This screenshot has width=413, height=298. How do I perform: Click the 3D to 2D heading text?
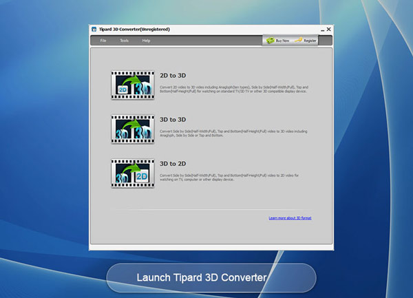click(172, 164)
